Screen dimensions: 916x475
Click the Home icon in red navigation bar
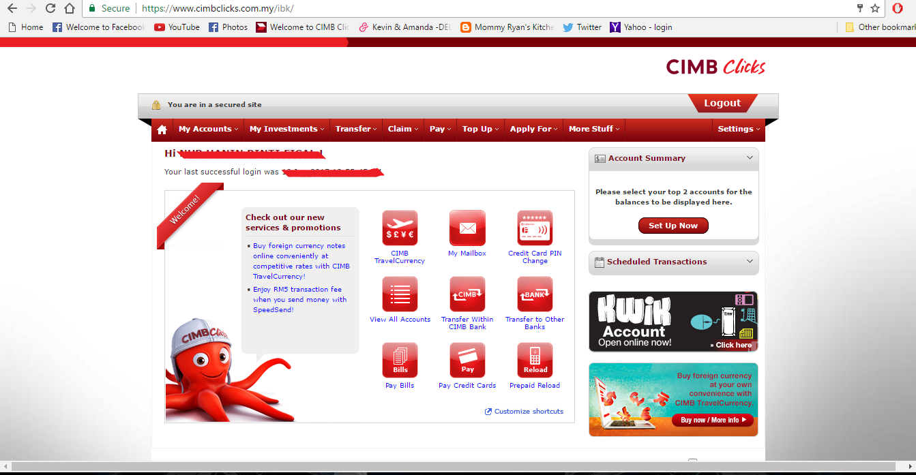pyautogui.click(x=162, y=129)
